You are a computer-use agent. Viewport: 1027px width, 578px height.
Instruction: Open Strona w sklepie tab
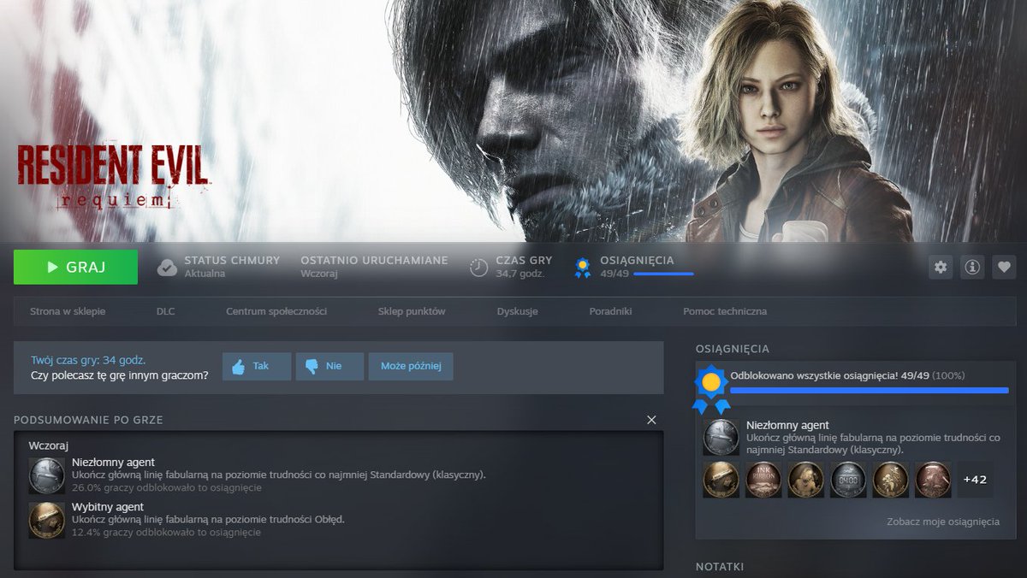point(68,311)
